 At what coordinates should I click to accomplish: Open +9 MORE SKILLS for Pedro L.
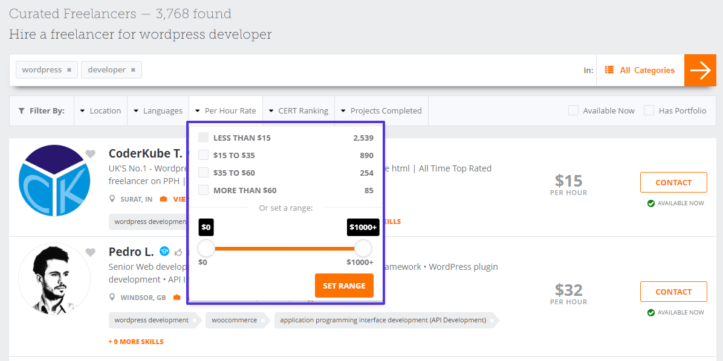coord(136,341)
